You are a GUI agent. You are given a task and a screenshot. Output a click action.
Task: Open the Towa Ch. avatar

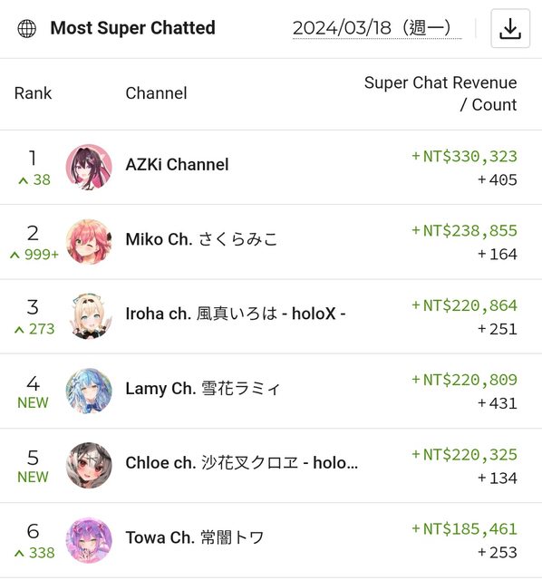click(x=89, y=540)
